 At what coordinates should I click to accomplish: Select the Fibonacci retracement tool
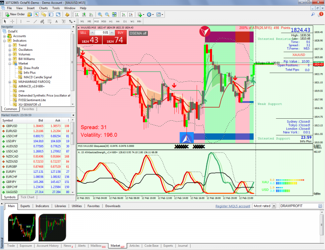[x=49, y=22]
